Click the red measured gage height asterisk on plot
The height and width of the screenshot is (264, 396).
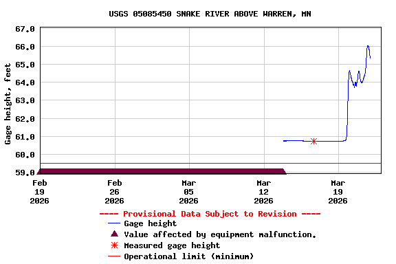313,141
